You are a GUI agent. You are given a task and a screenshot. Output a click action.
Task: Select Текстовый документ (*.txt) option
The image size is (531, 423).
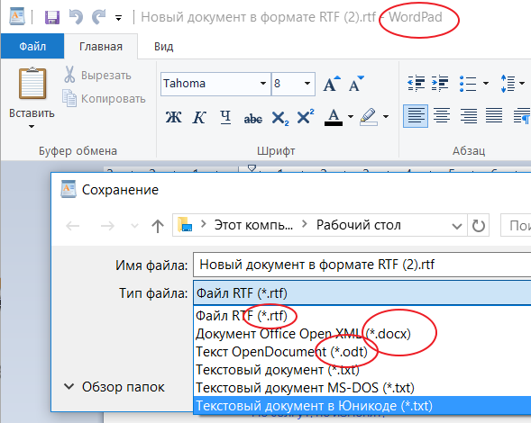362,370
